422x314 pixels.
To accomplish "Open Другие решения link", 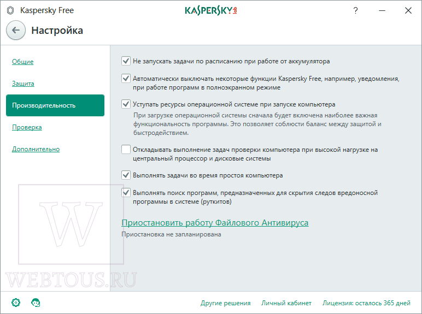I will [226, 303].
